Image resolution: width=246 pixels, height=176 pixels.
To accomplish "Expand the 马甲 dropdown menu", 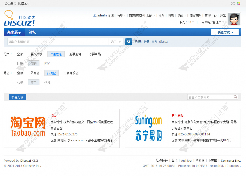I will tap(121, 15).
